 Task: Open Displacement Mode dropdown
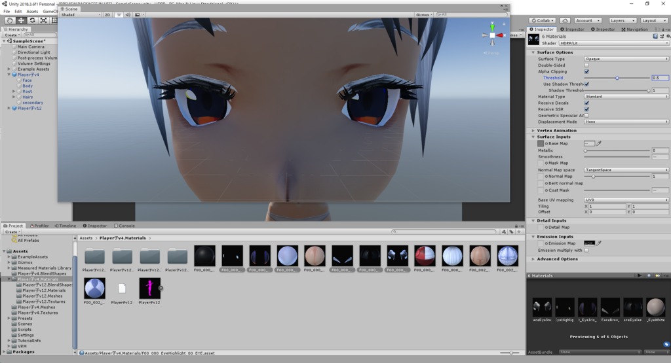626,122
